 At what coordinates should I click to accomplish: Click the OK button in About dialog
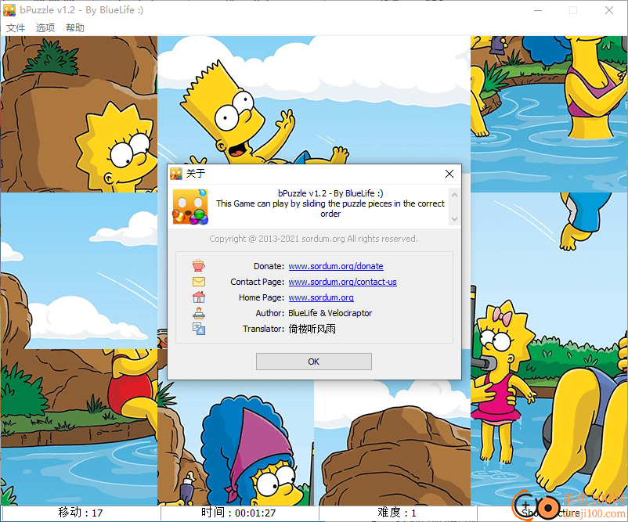click(x=313, y=362)
